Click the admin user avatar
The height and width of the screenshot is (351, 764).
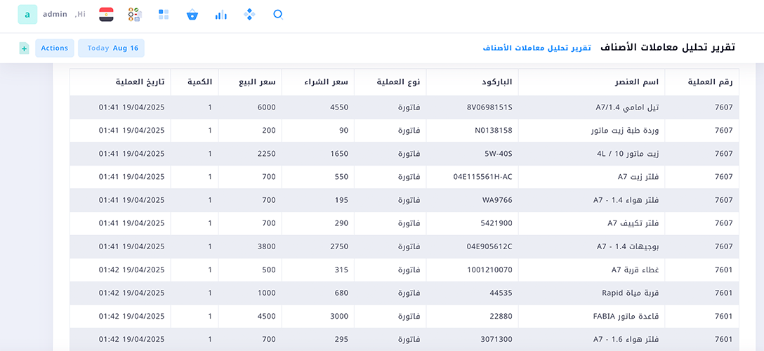[x=27, y=14]
